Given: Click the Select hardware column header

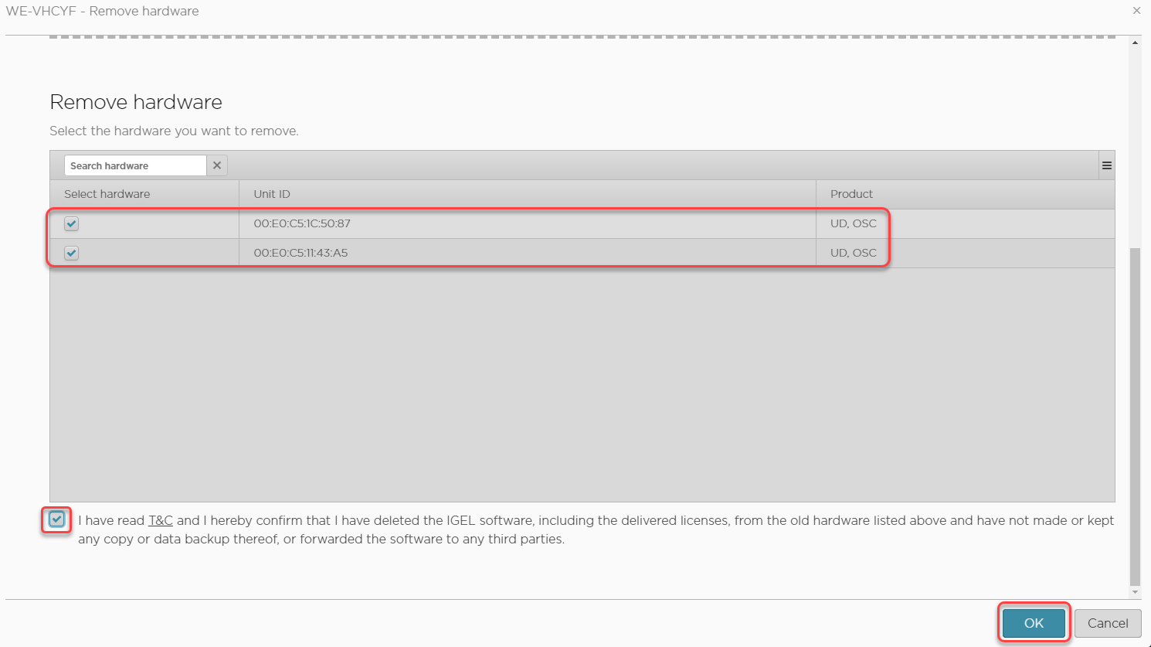Looking at the screenshot, I should (x=107, y=194).
